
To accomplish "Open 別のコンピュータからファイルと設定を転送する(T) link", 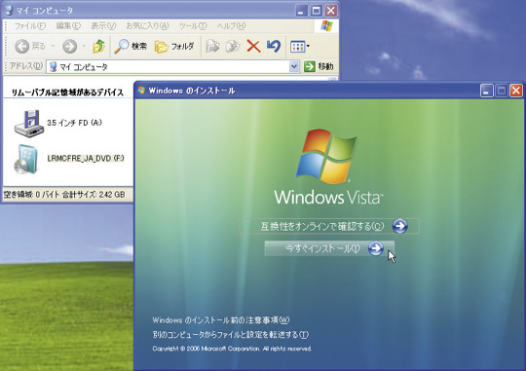I will coord(231,335).
